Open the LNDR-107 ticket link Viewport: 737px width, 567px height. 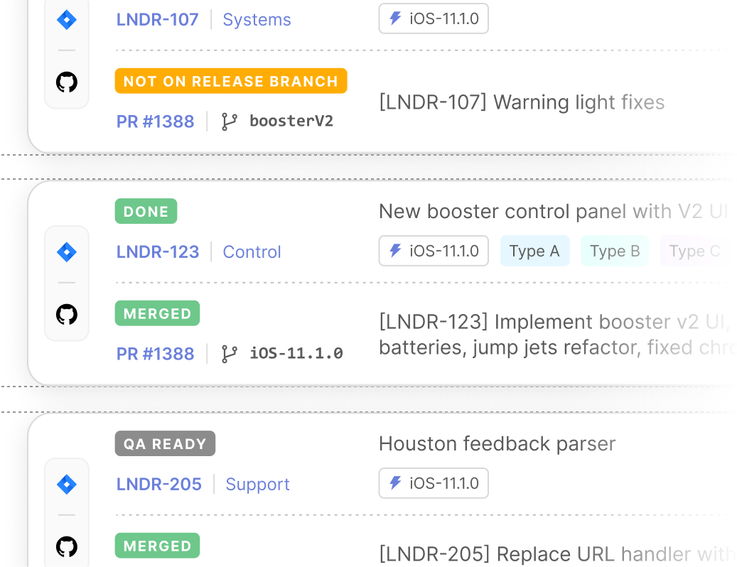click(157, 20)
